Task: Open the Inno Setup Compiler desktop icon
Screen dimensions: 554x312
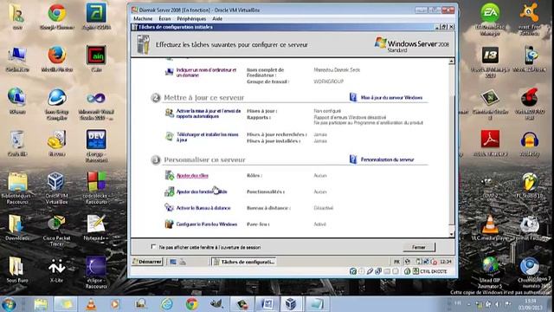Action: tap(57, 104)
